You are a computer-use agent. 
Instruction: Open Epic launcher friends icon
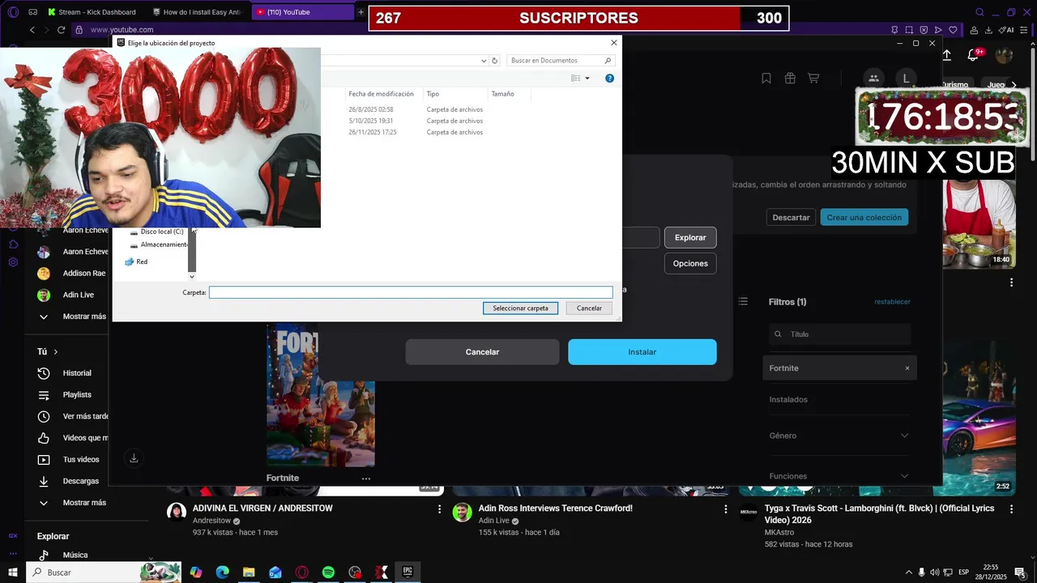873,79
